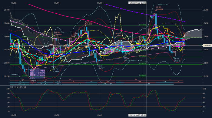Select the 00:00 low label 1.04957

point(101,67)
